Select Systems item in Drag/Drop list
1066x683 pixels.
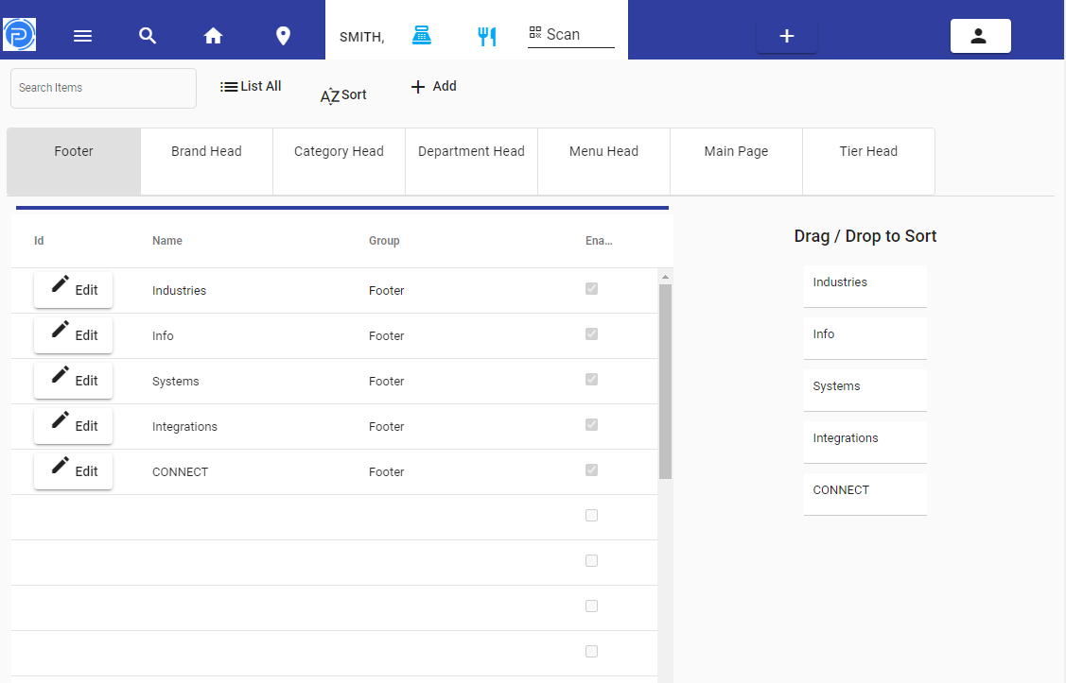(865, 390)
